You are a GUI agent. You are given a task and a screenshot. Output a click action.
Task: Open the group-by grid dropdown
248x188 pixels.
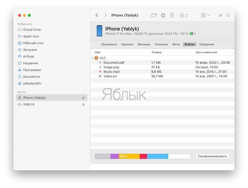(205, 15)
